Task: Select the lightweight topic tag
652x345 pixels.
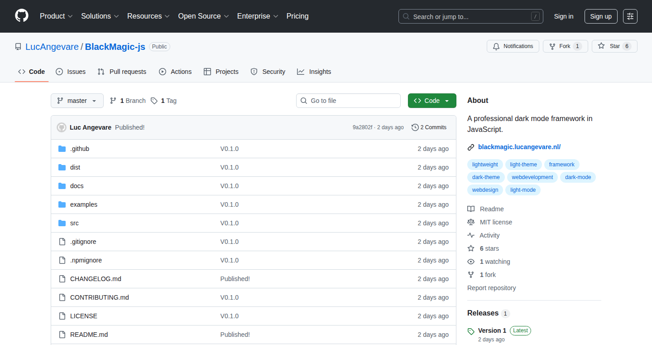Action: [485, 165]
